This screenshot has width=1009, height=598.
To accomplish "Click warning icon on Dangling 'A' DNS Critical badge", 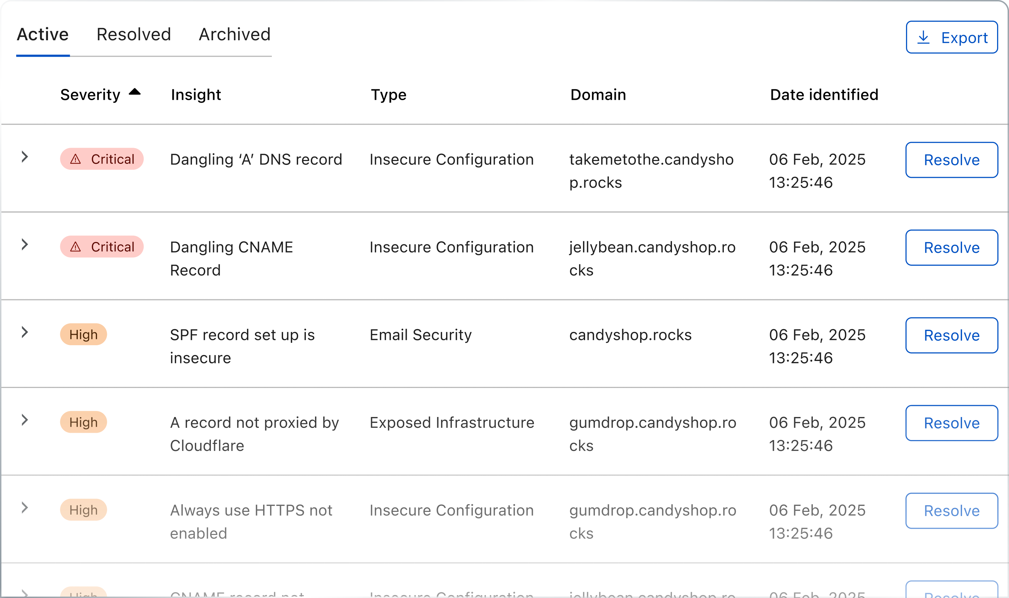I will [75, 160].
